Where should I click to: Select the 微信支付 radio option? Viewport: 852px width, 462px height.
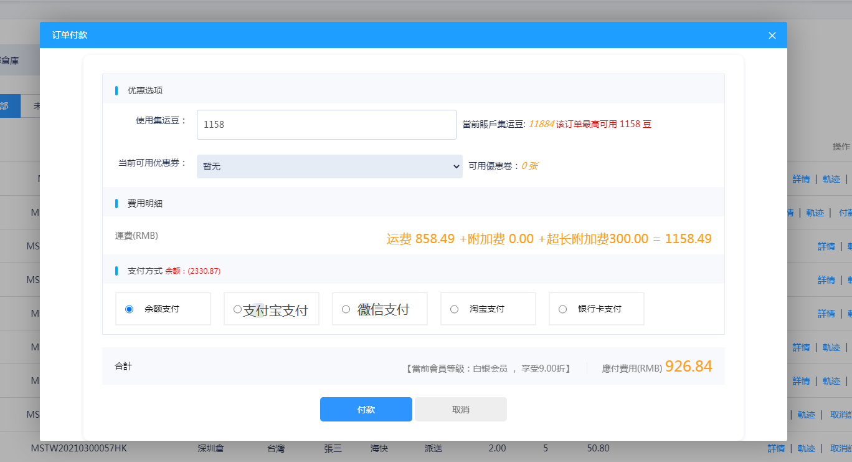tap(346, 309)
